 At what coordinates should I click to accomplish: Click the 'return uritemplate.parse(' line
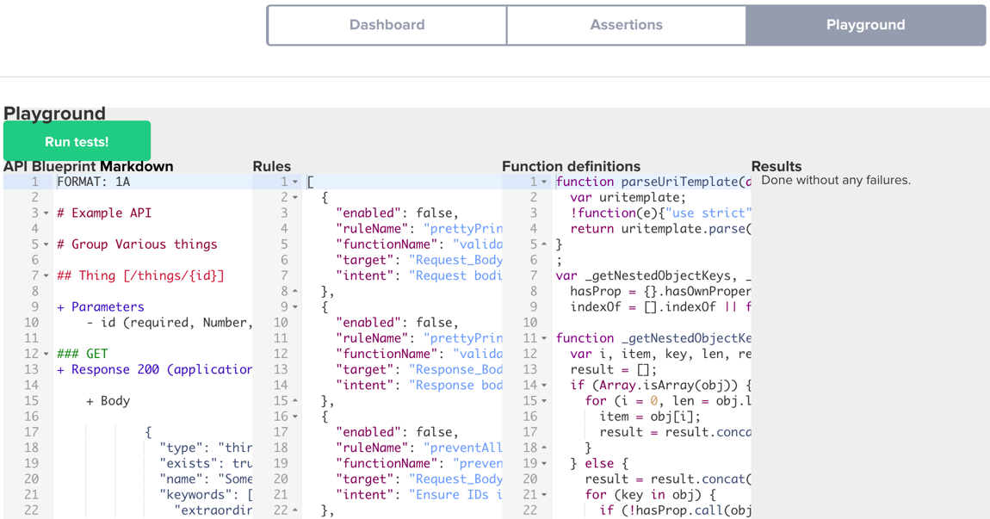coord(661,229)
